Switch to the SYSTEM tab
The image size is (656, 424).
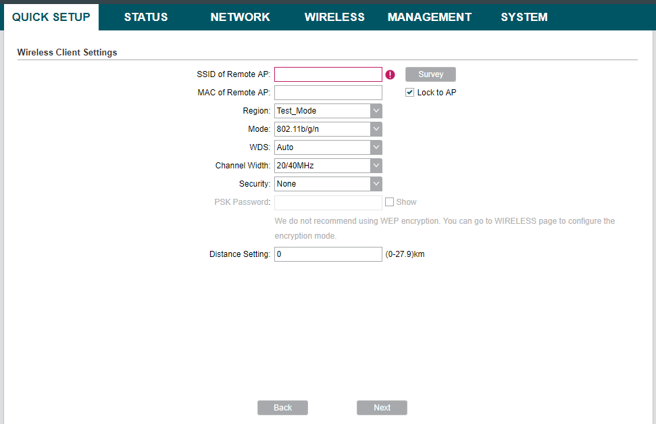(x=524, y=17)
